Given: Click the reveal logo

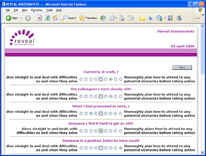Looking at the screenshot, I should [x=22, y=38].
